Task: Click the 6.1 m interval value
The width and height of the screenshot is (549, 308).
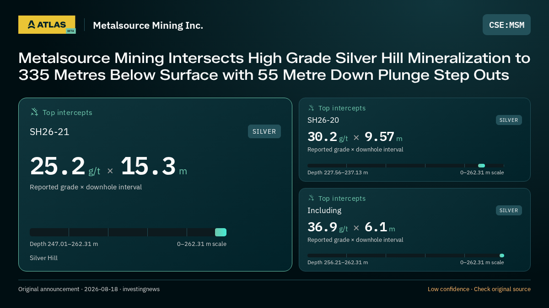Action: click(380, 227)
